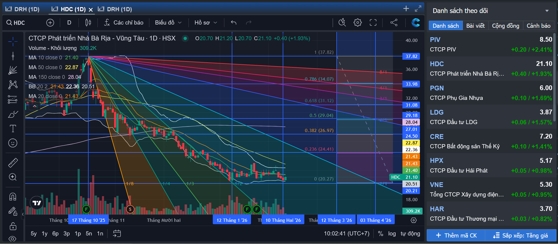Click the TradingView logo on chart
This screenshot has height=244, width=558.
(37, 203)
